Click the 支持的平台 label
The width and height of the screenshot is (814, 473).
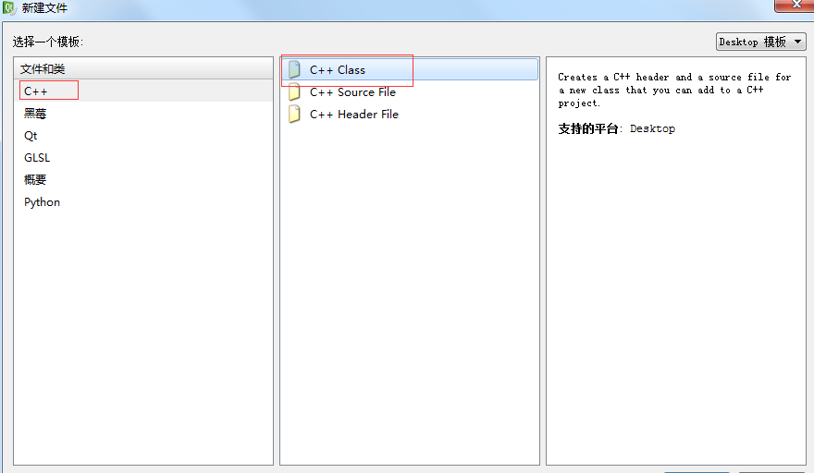tap(590, 128)
